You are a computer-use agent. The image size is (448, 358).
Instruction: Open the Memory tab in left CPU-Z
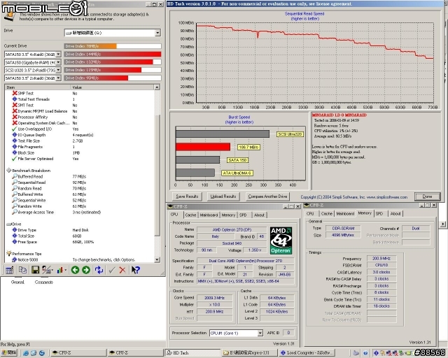click(228, 215)
